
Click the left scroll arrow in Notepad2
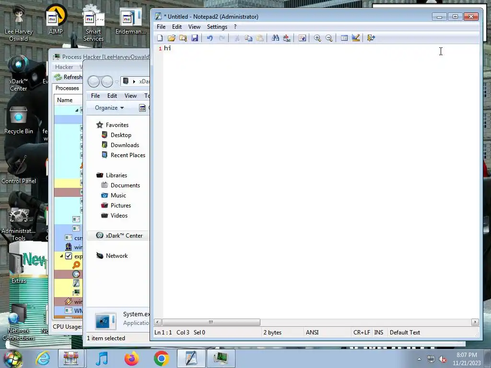coord(158,322)
